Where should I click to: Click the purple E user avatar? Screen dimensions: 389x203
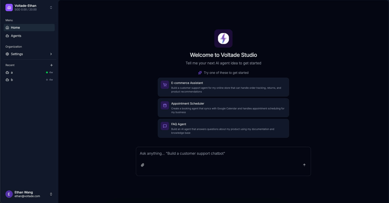pos(9,194)
